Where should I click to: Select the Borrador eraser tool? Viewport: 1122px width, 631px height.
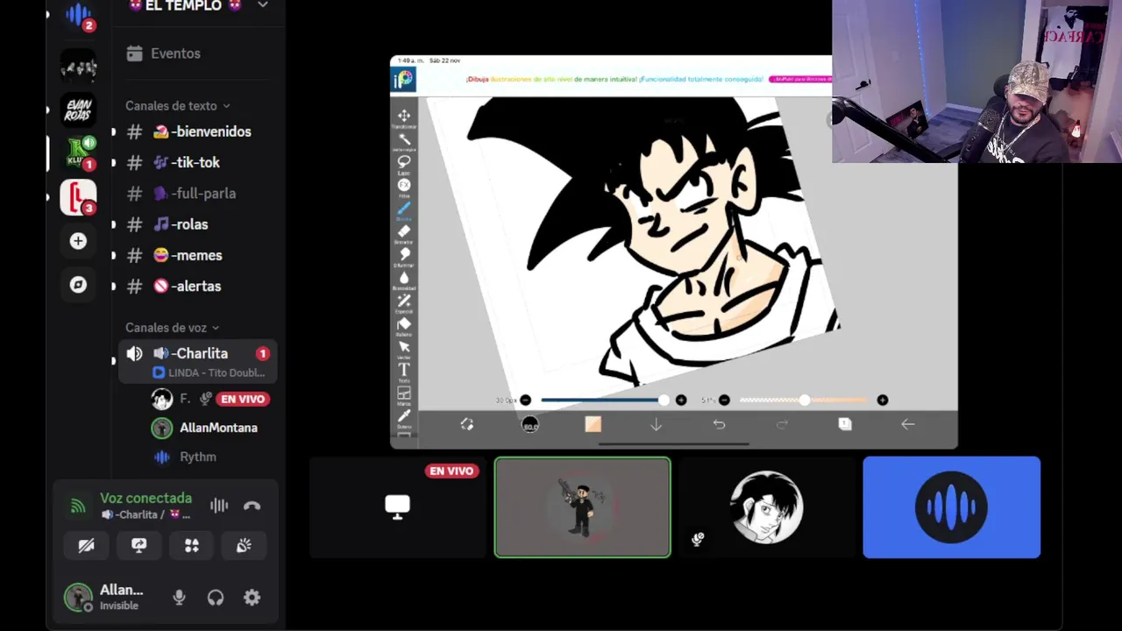(404, 232)
